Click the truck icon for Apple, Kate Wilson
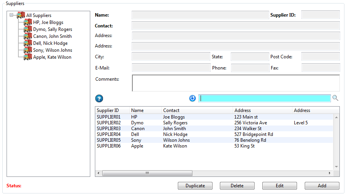Screen dimensions: 346x195 coord(28,57)
